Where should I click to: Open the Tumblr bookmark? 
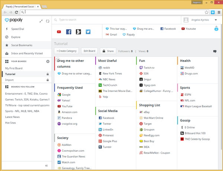pyautogui.click(x=105, y=147)
